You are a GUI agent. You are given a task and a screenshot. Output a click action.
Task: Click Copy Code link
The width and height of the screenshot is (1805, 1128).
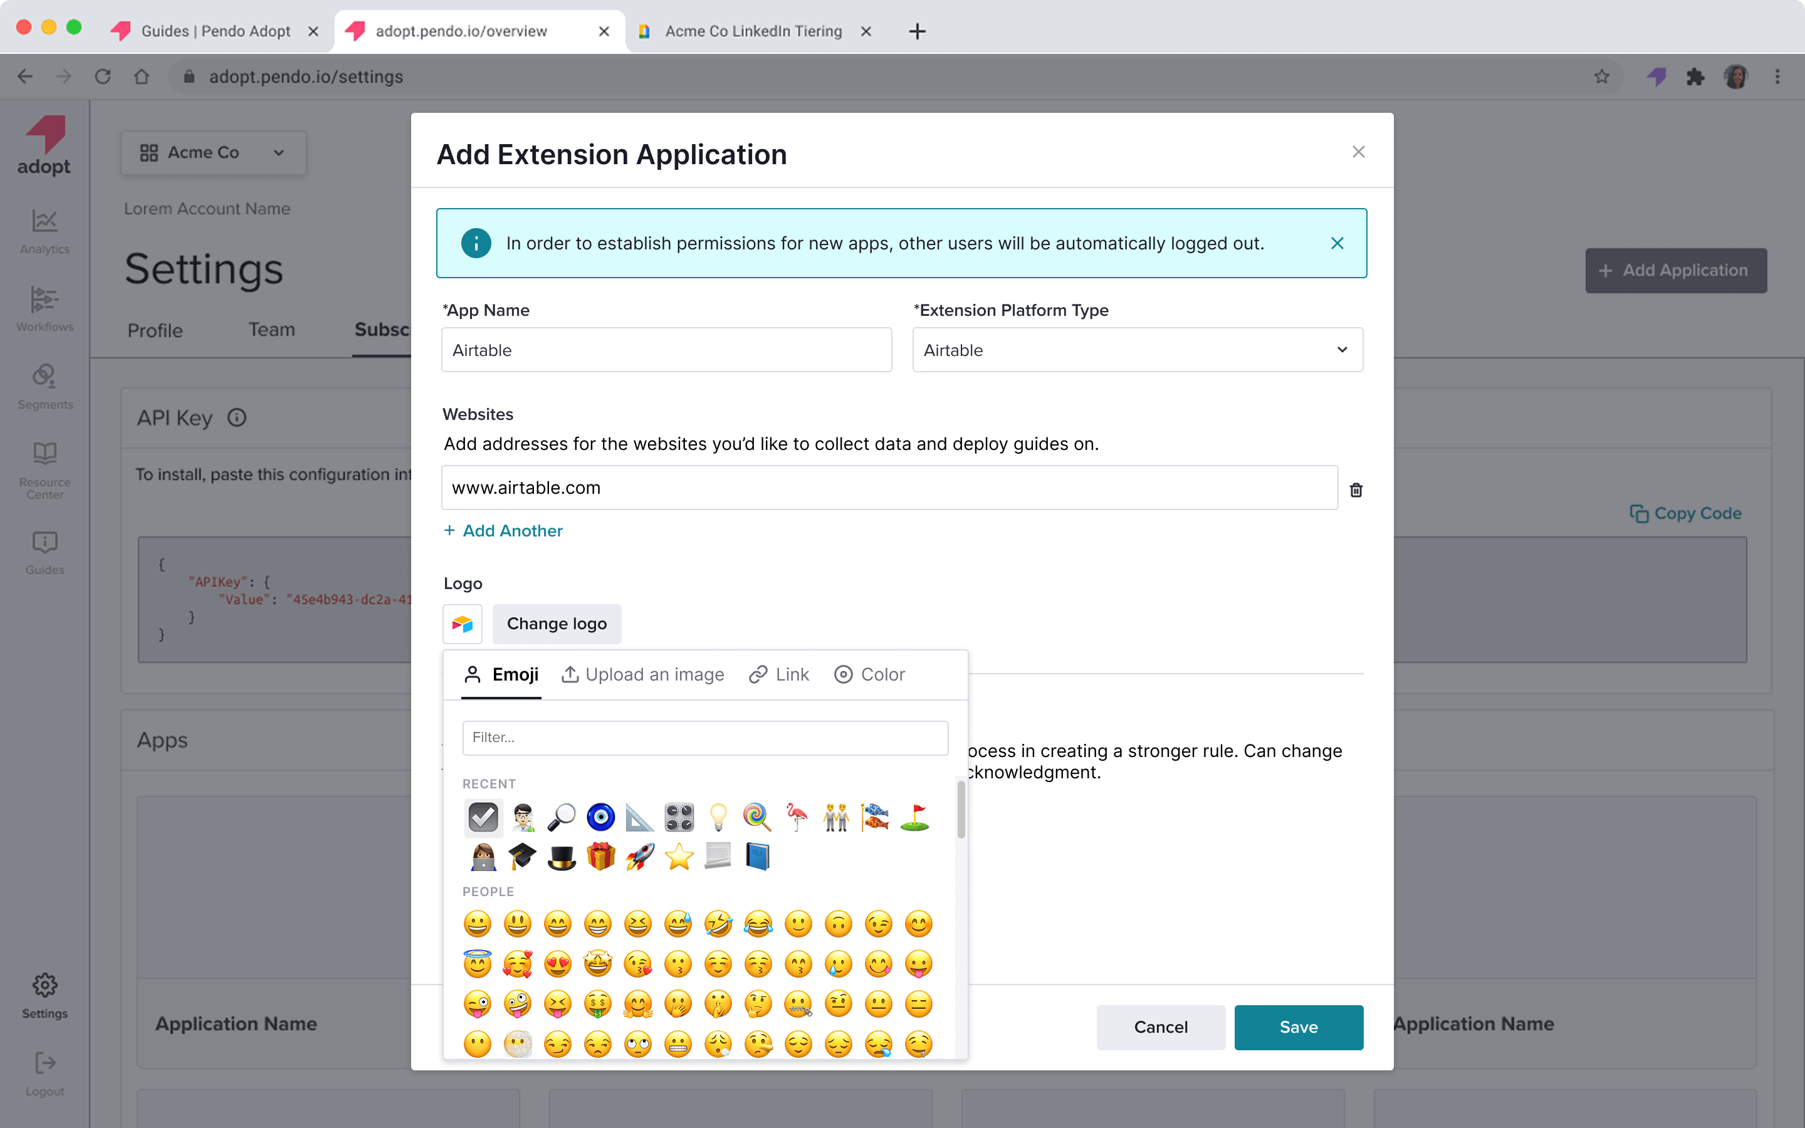point(1685,513)
